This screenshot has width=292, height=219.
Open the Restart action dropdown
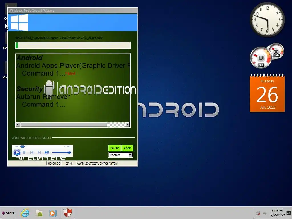(x=130, y=155)
